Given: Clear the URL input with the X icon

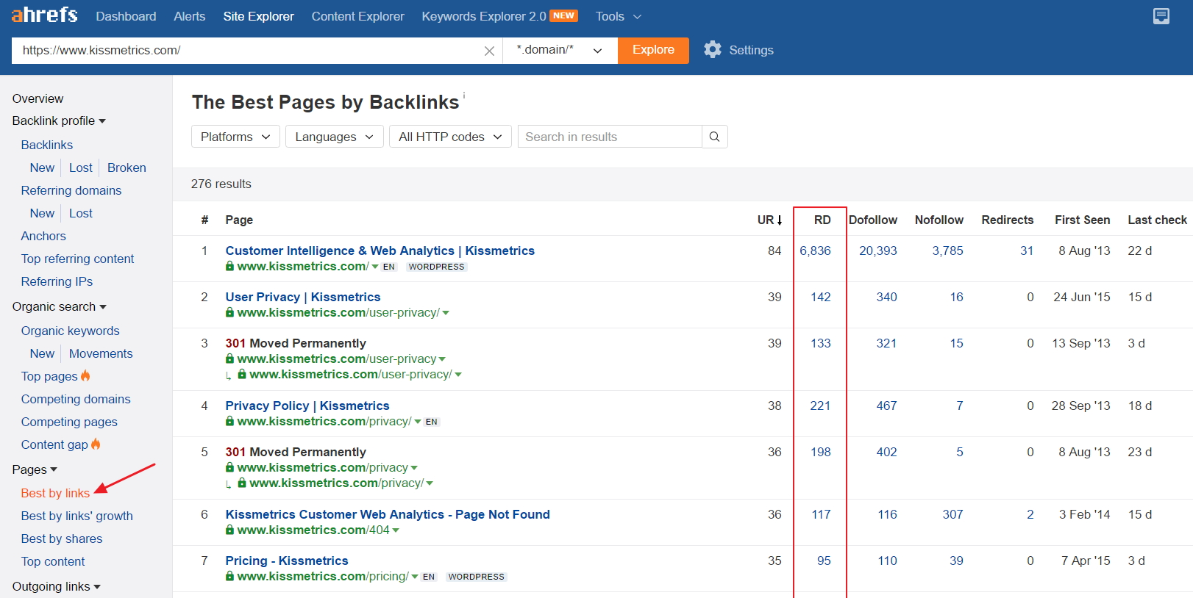Looking at the screenshot, I should [x=489, y=51].
